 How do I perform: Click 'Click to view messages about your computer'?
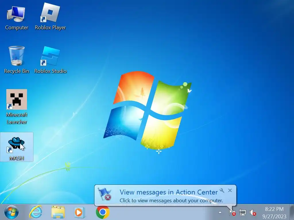(171, 201)
